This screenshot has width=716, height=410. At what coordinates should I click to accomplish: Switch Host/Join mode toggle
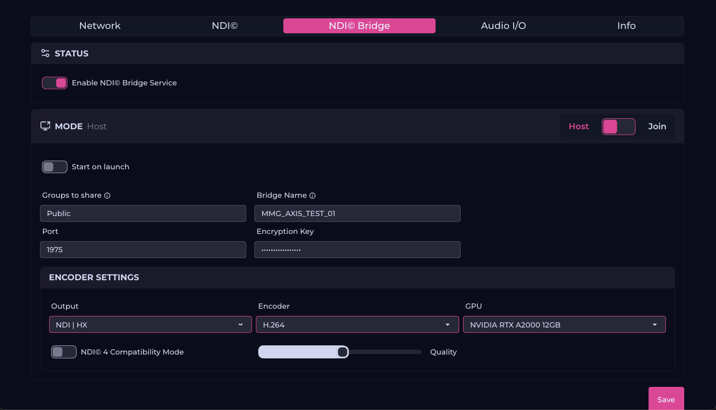pos(618,127)
